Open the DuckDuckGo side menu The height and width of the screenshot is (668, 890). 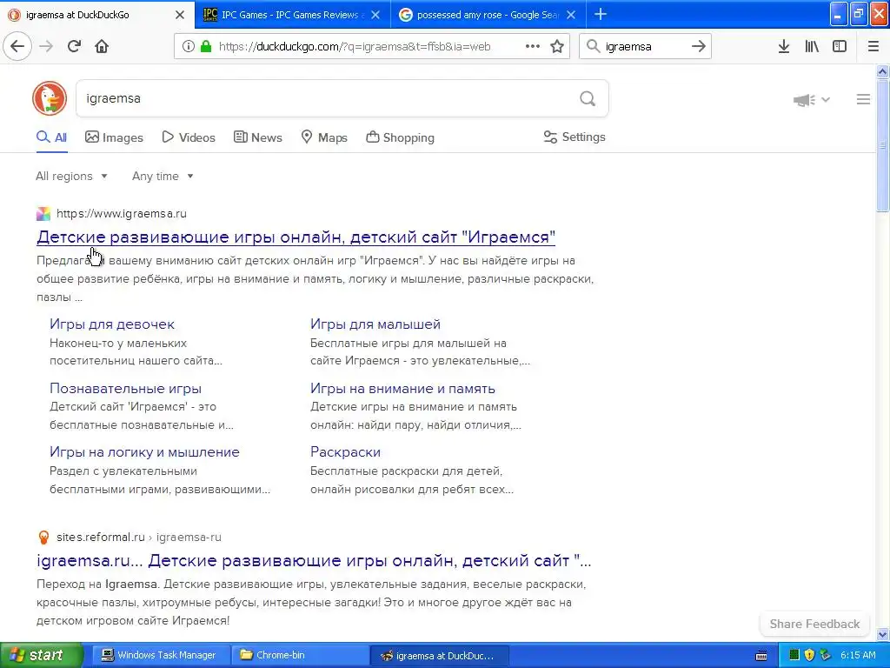click(863, 99)
